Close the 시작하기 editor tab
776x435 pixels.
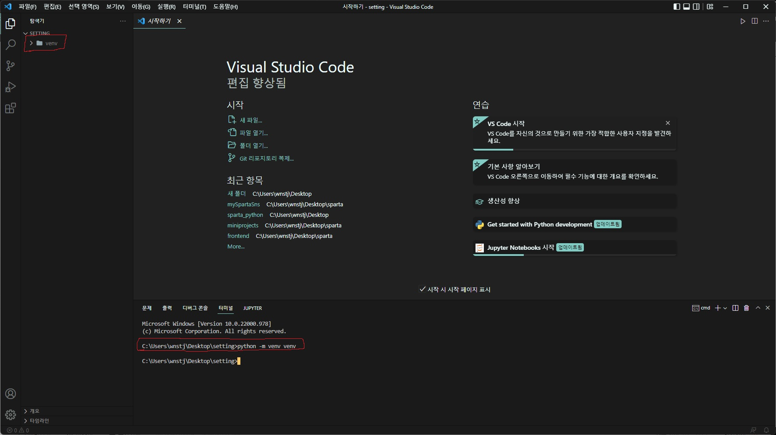coord(179,21)
